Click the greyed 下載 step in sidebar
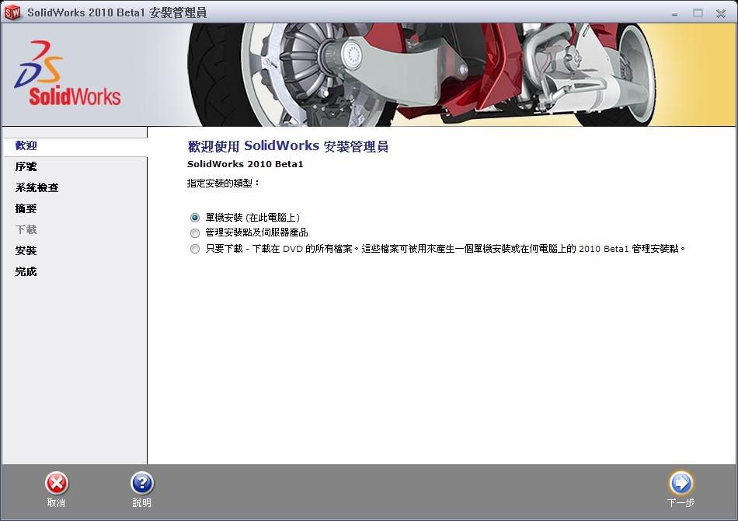Screen dimensions: 738x521 26,229
